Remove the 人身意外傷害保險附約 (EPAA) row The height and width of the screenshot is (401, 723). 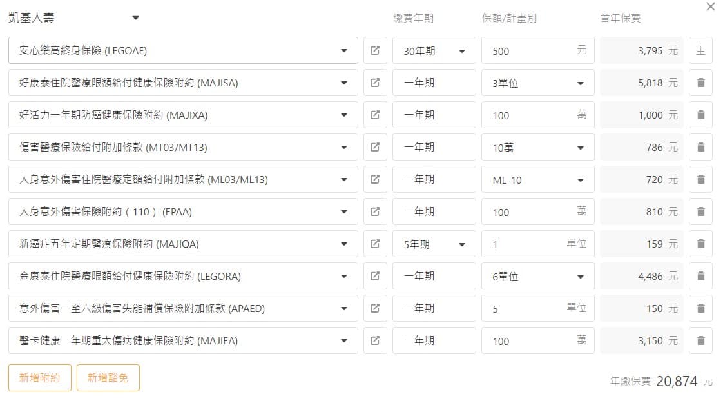click(700, 211)
